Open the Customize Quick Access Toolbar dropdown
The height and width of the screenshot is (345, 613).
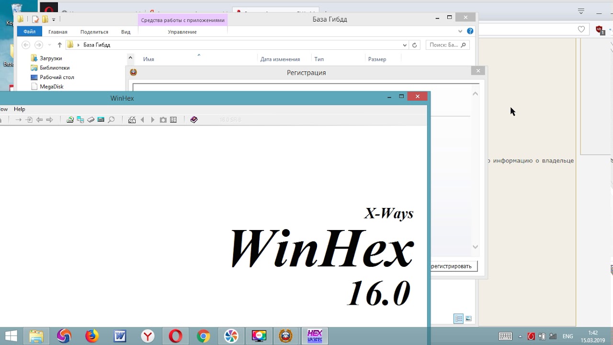coord(54,20)
